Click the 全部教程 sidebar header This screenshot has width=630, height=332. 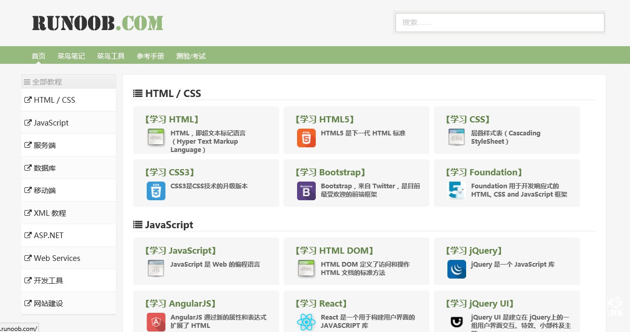tap(69, 82)
